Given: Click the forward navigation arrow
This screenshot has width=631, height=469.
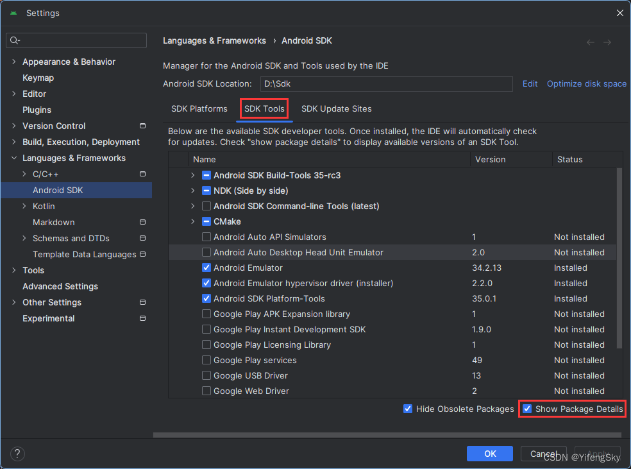Looking at the screenshot, I should (x=607, y=42).
